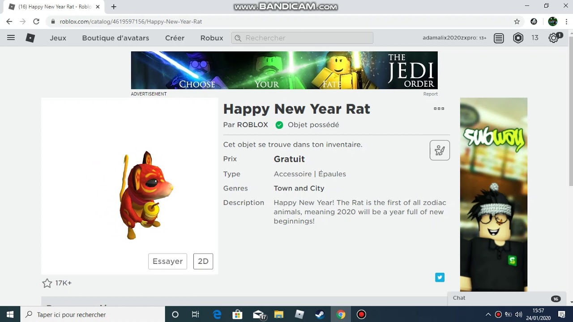Switch to Chrome in taskbar

(x=341, y=314)
